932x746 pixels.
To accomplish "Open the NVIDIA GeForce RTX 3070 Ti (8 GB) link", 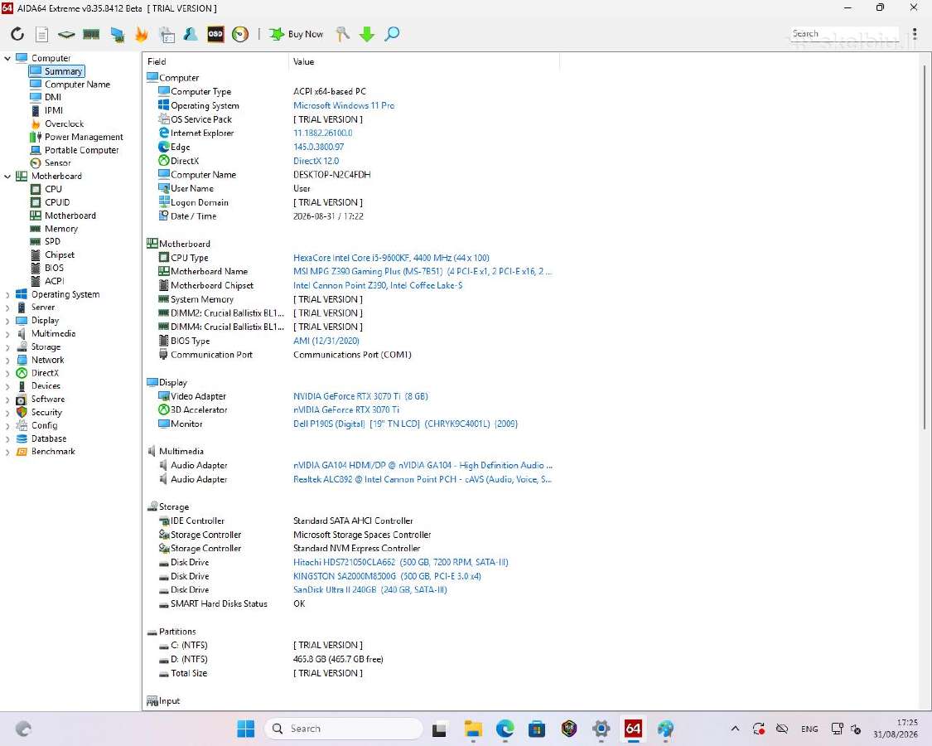I will click(x=360, y=396).
